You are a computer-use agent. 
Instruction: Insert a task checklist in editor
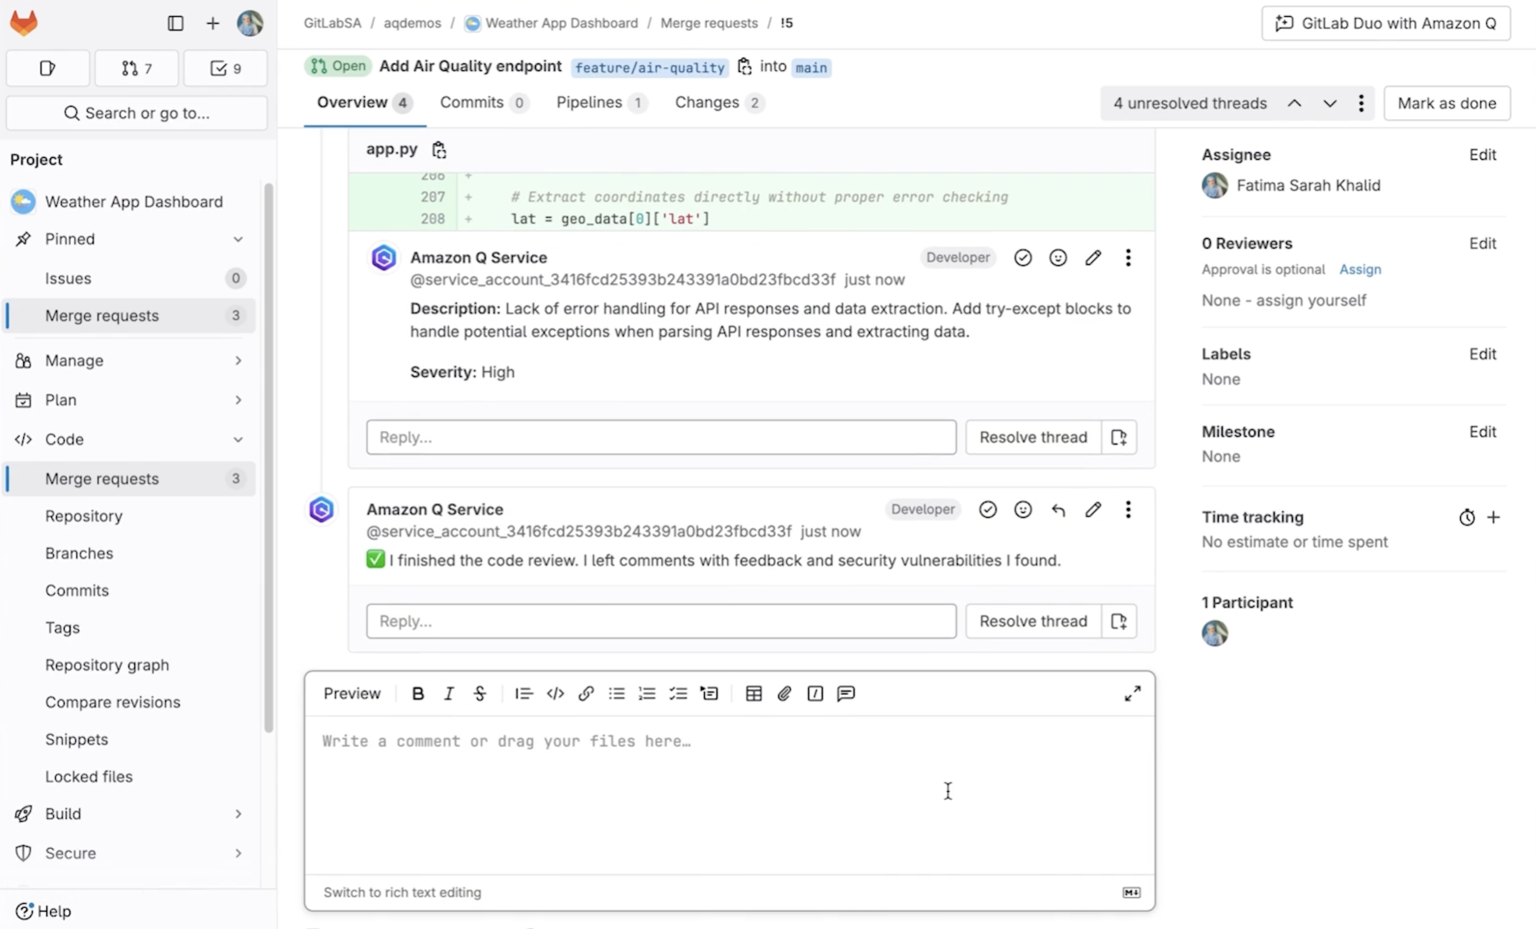coord(678,694)
